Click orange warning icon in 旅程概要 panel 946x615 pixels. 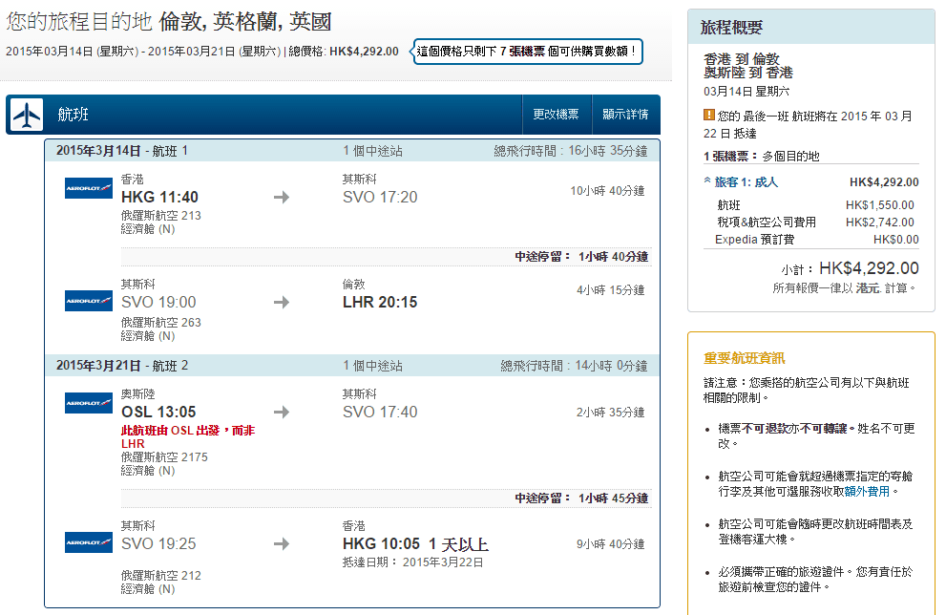tap(709, 116)
